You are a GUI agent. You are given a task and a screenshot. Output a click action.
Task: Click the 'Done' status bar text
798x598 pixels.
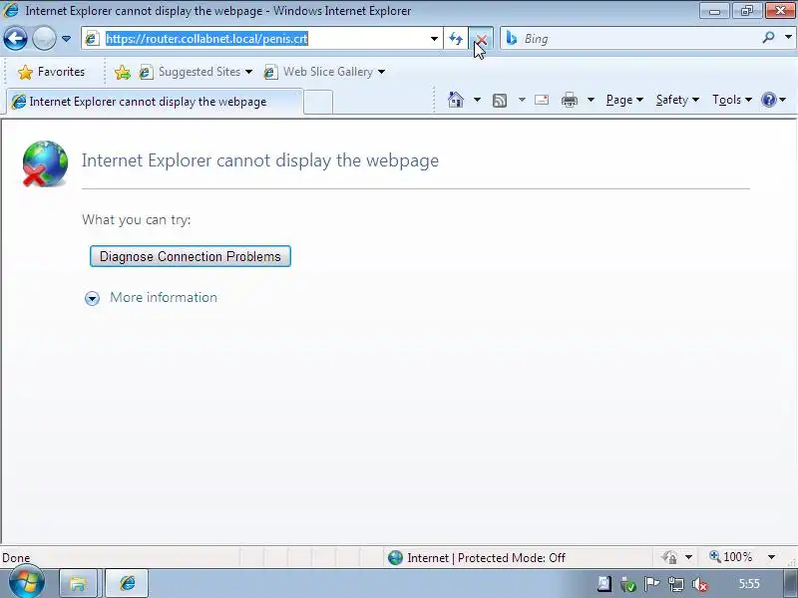tap(16, 558)
